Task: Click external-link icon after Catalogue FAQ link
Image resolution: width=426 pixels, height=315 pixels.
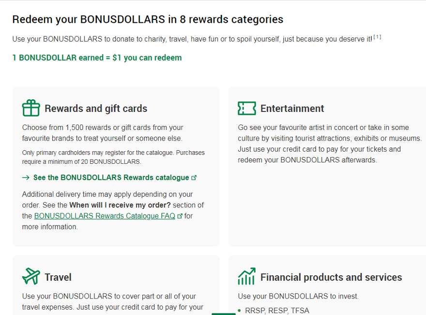Action: 180,216
